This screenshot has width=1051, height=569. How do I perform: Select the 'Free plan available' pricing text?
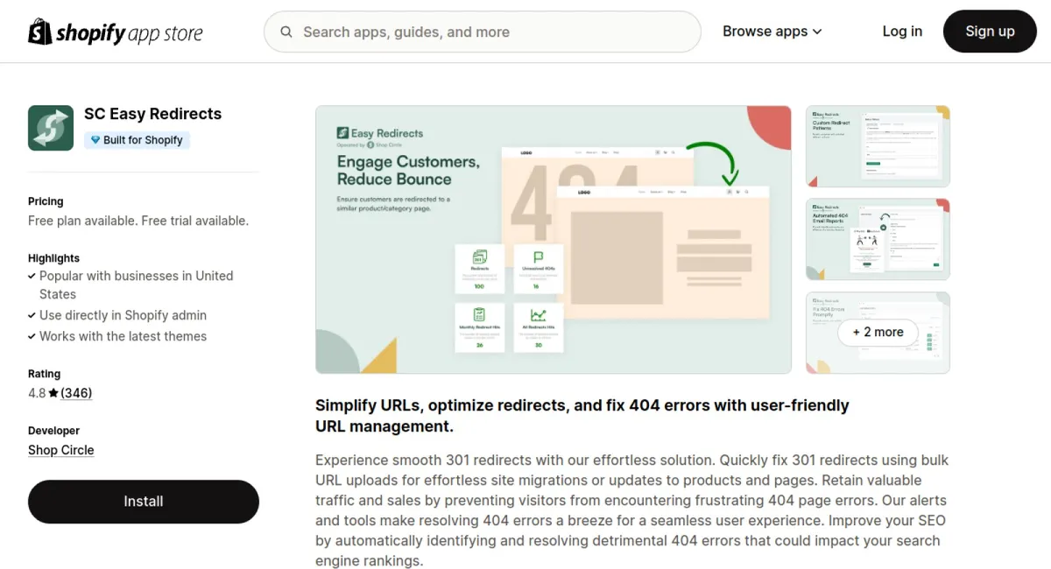(138, 221)
